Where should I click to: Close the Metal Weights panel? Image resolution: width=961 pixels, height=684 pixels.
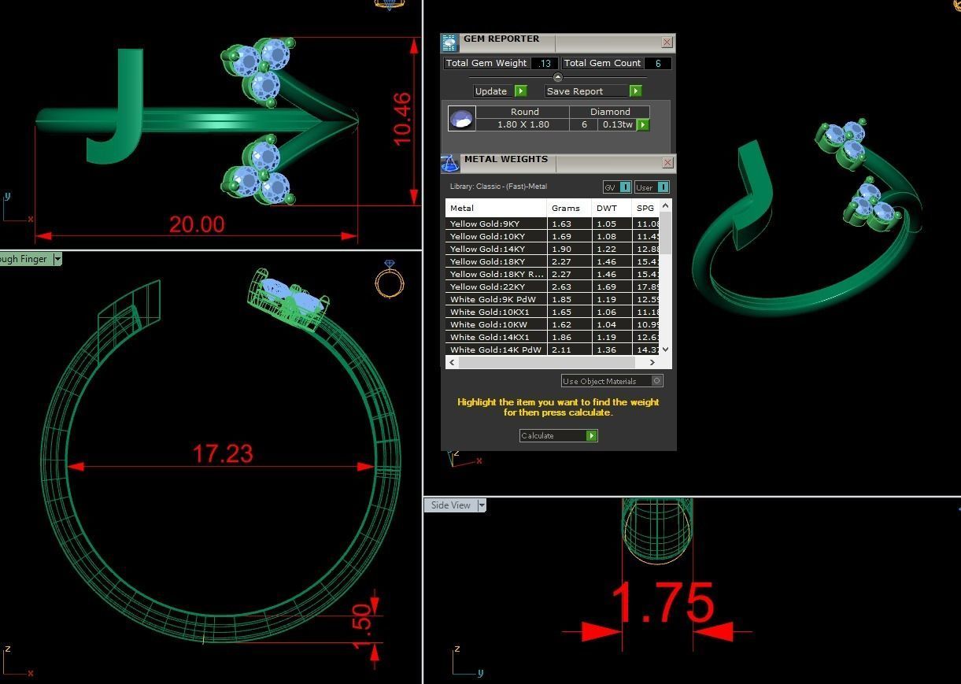click(667, 163)
